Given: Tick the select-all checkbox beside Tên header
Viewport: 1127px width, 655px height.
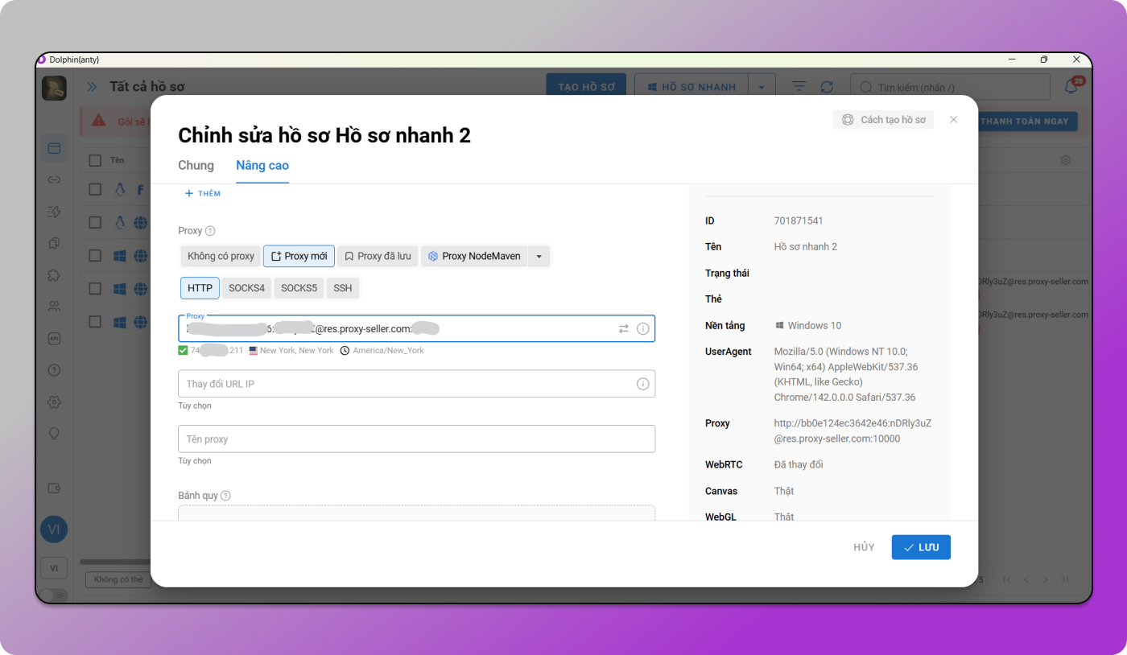Looking at the screenshot, I should (x=95, y=160).
